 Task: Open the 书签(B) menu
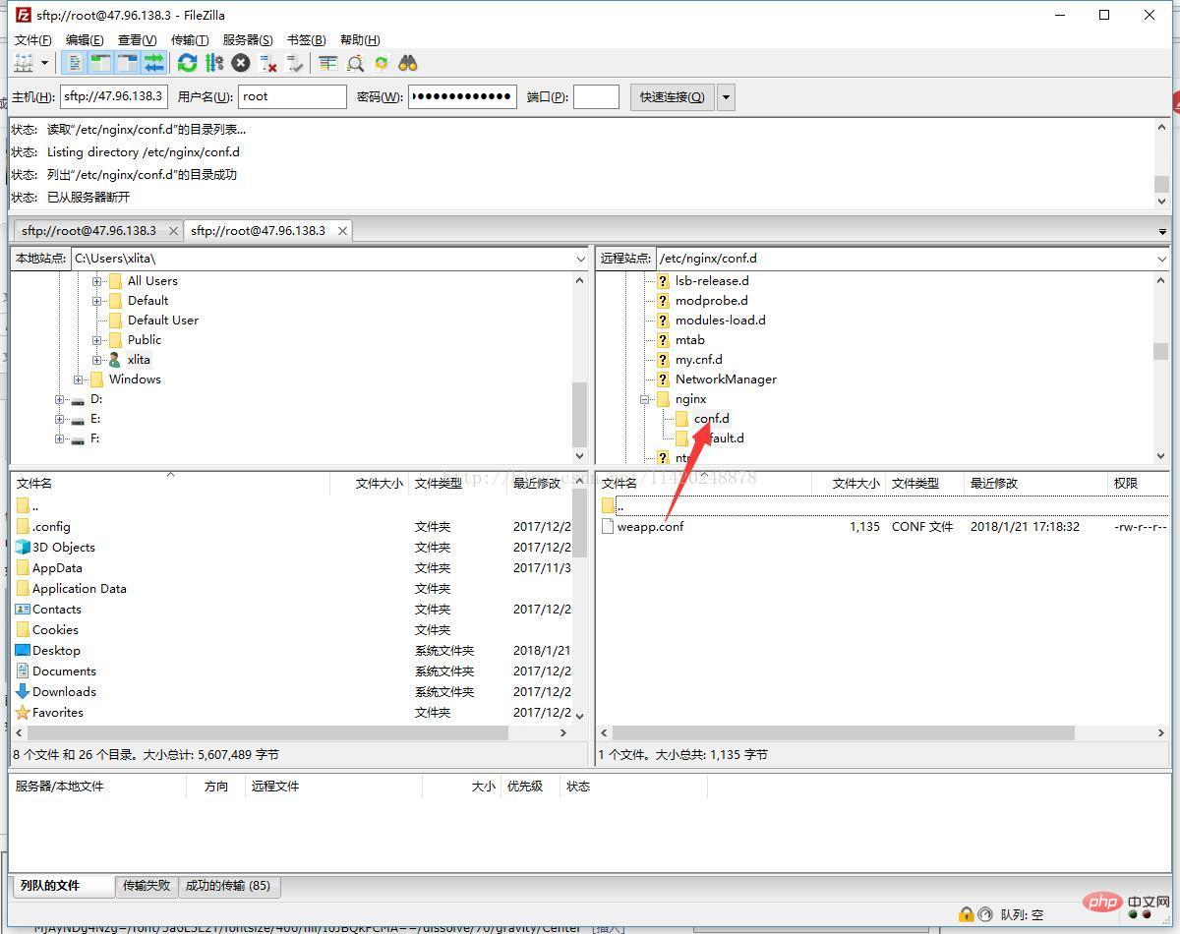click(x=306, y=39)
